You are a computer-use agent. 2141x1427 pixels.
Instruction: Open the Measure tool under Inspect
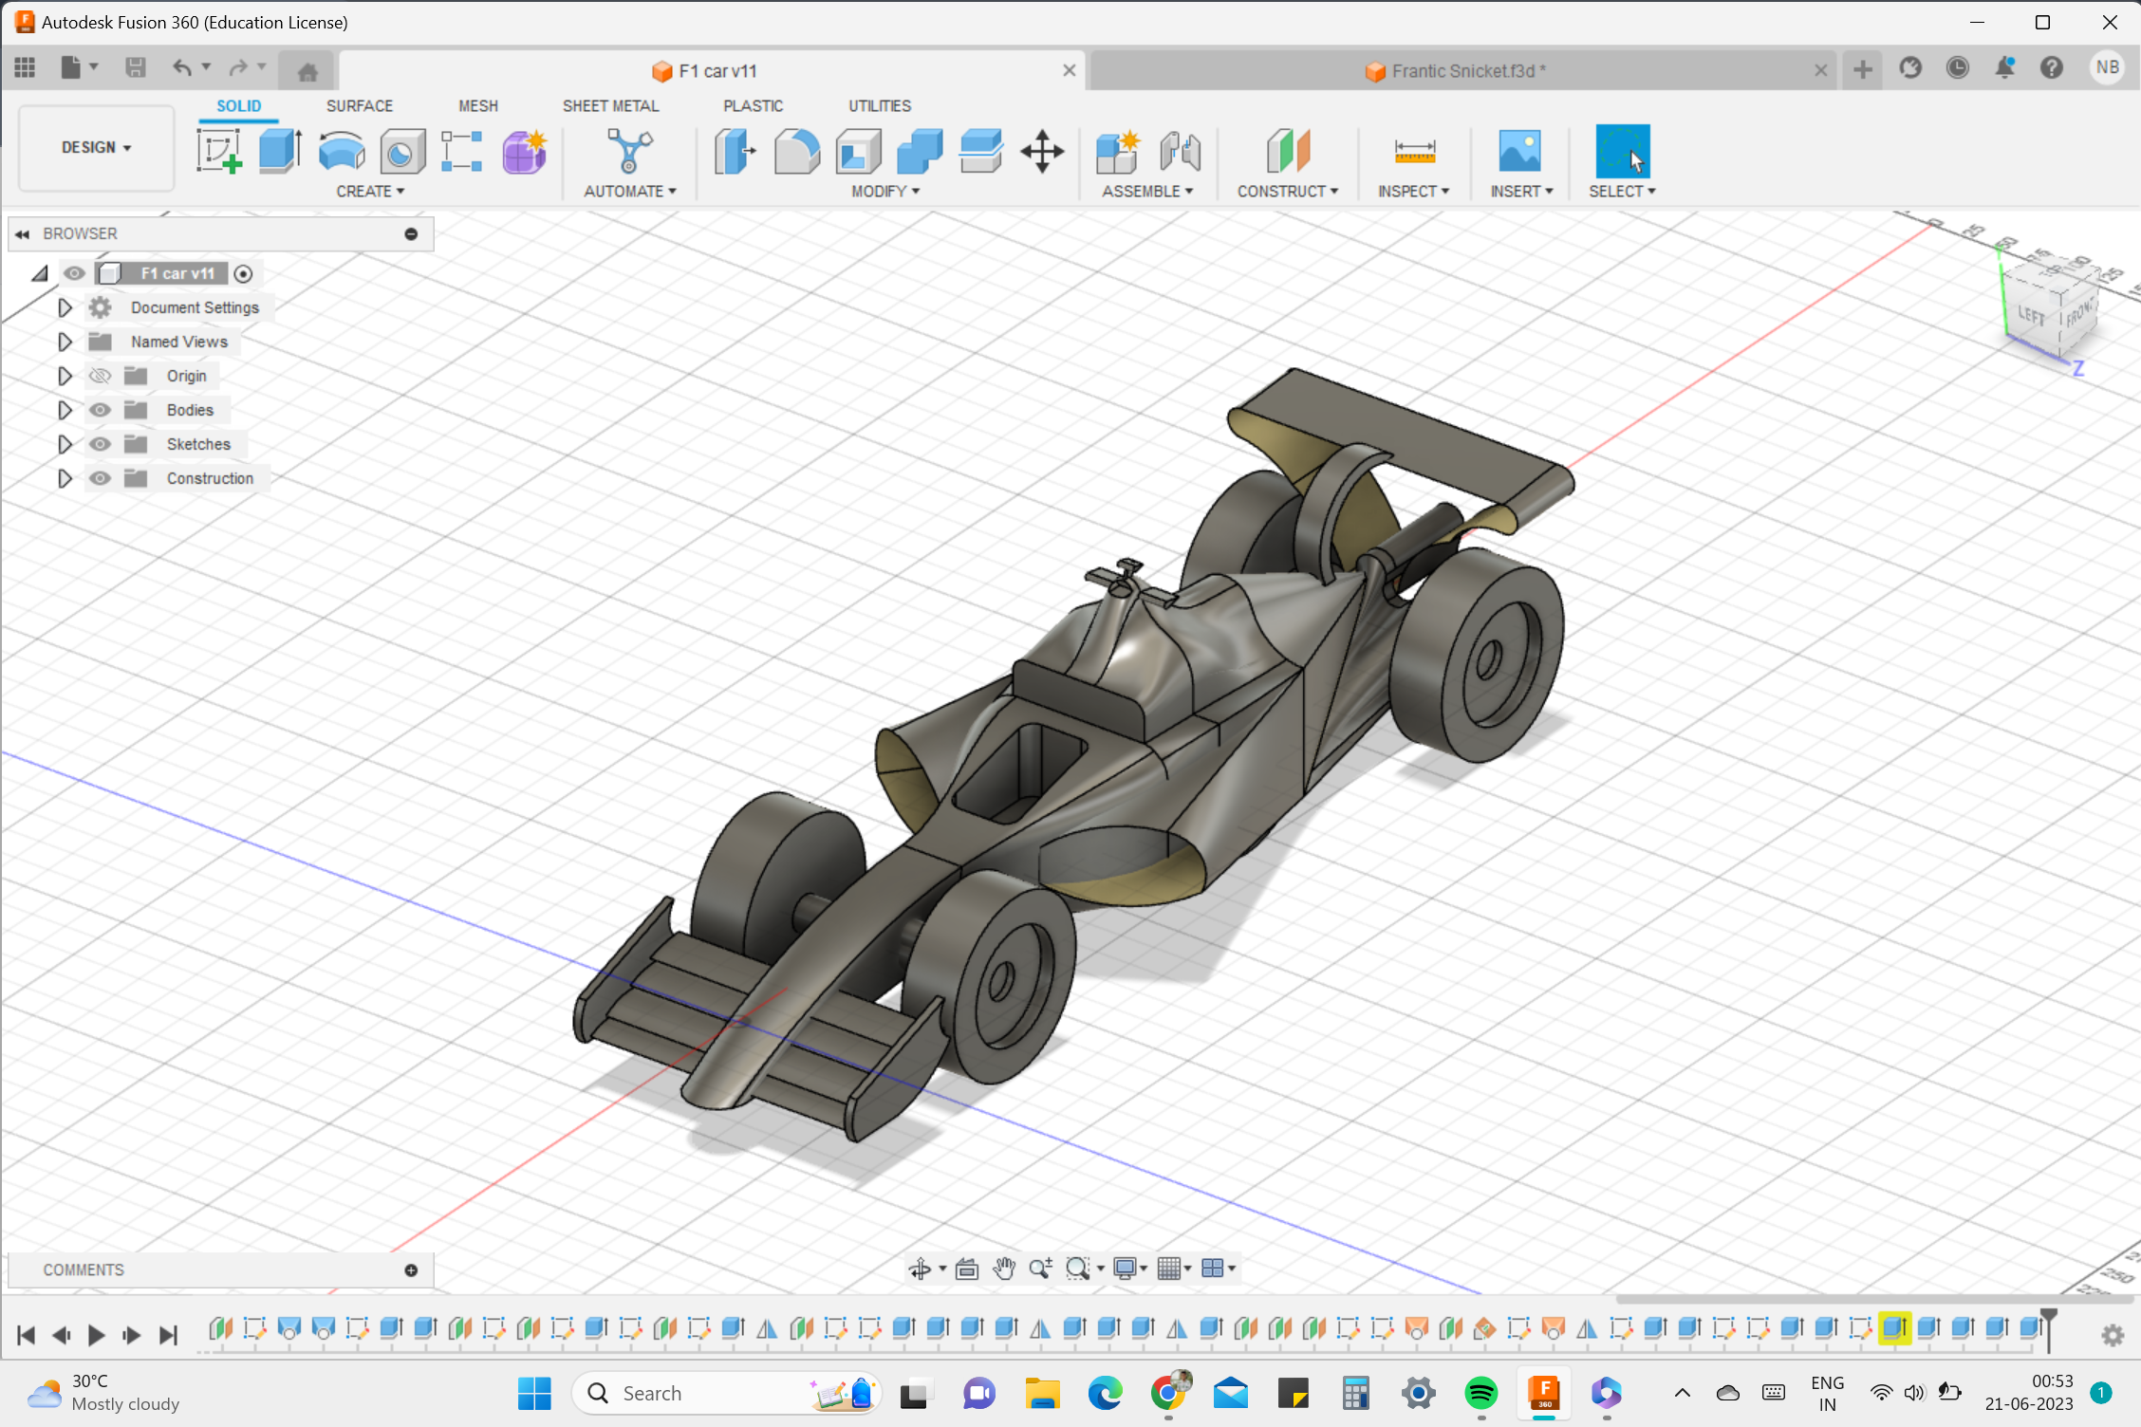[x=1413, y=150]
